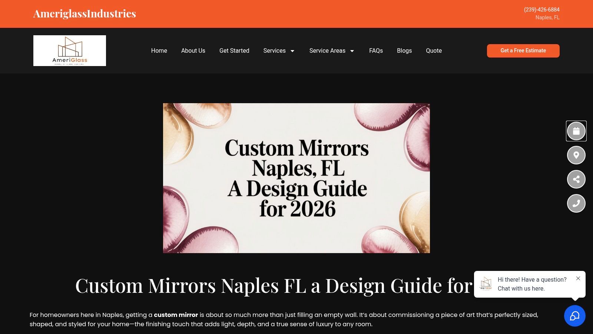Viewport: 593px width, 334px height.
Task: Open the FAQs menu item
Action: 376,51
